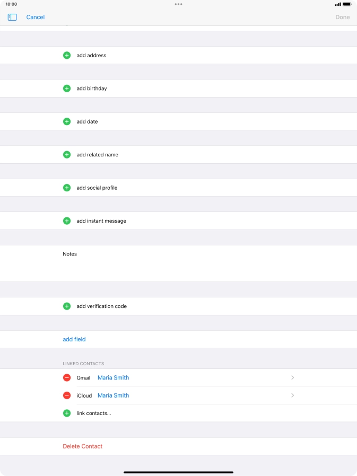The image size is (357, 476).
Task: Tap green plus for add social profile
Action: pos(67,188)
